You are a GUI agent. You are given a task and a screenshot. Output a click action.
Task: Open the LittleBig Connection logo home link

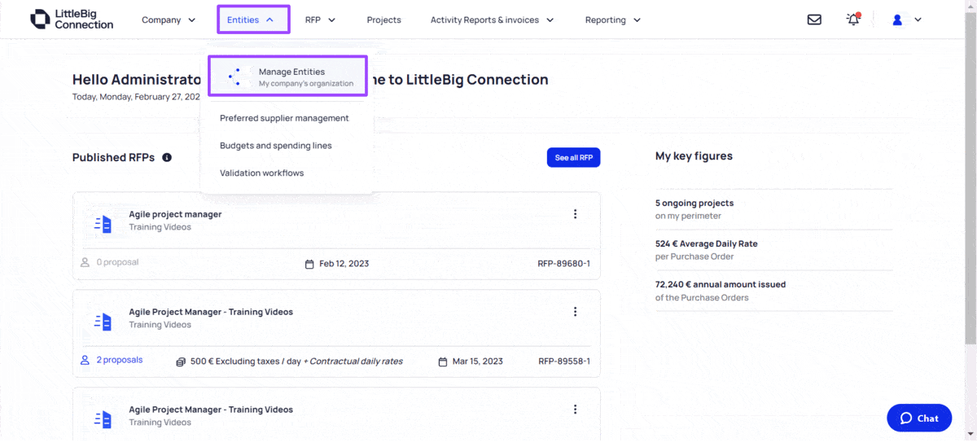pyautogui.click(x=72, y=20)
